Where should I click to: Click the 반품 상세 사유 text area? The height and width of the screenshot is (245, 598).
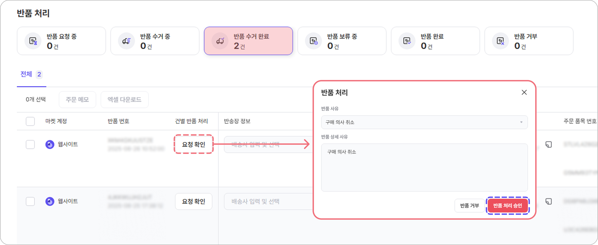click(x=424, y=167)
